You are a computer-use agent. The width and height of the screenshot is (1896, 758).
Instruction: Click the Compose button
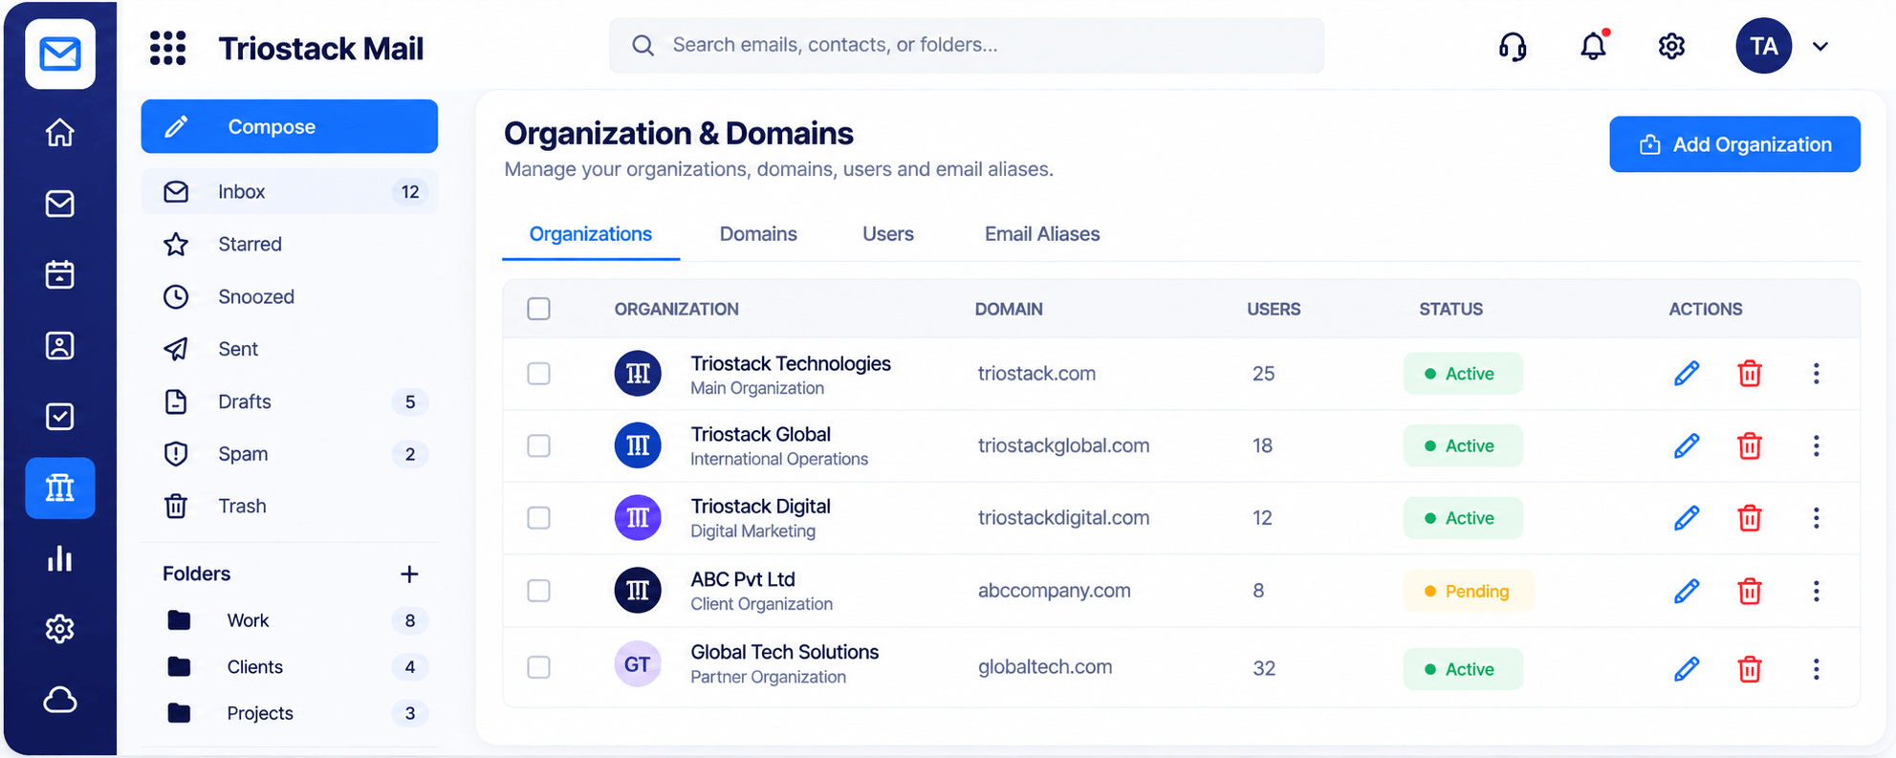[x=290, y=126]
